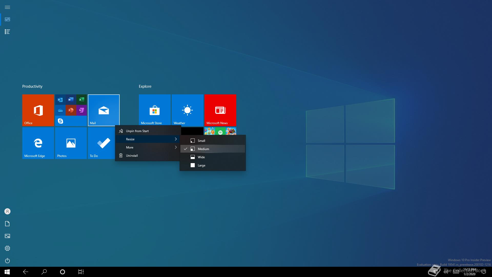The height and width of the screenshot is (277, 492).
Task: Open the touch keyboard icon
Action: point(456,272)
